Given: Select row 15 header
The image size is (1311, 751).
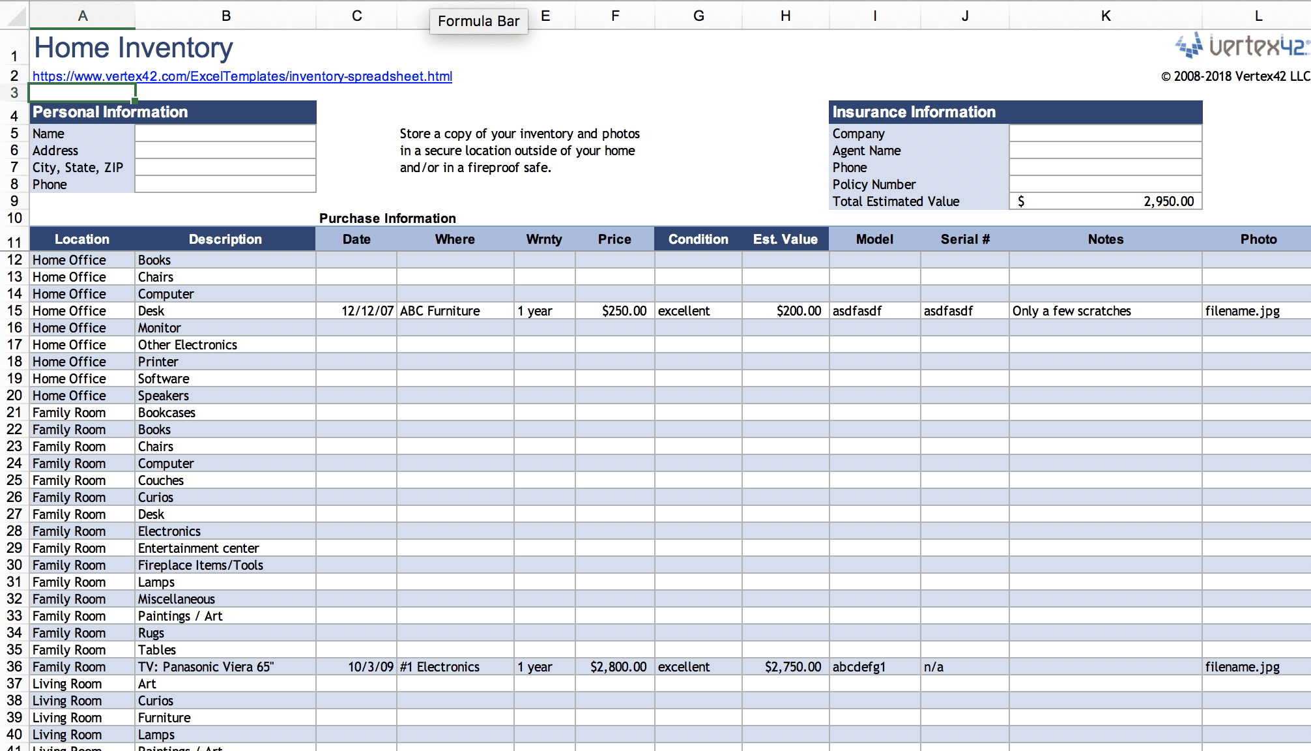Looking at the screenshot, I should 14,311.
